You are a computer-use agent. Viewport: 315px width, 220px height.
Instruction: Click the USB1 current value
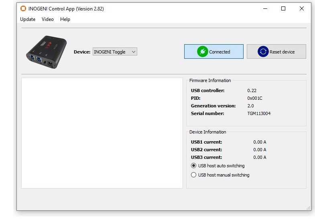coord(260,142)
